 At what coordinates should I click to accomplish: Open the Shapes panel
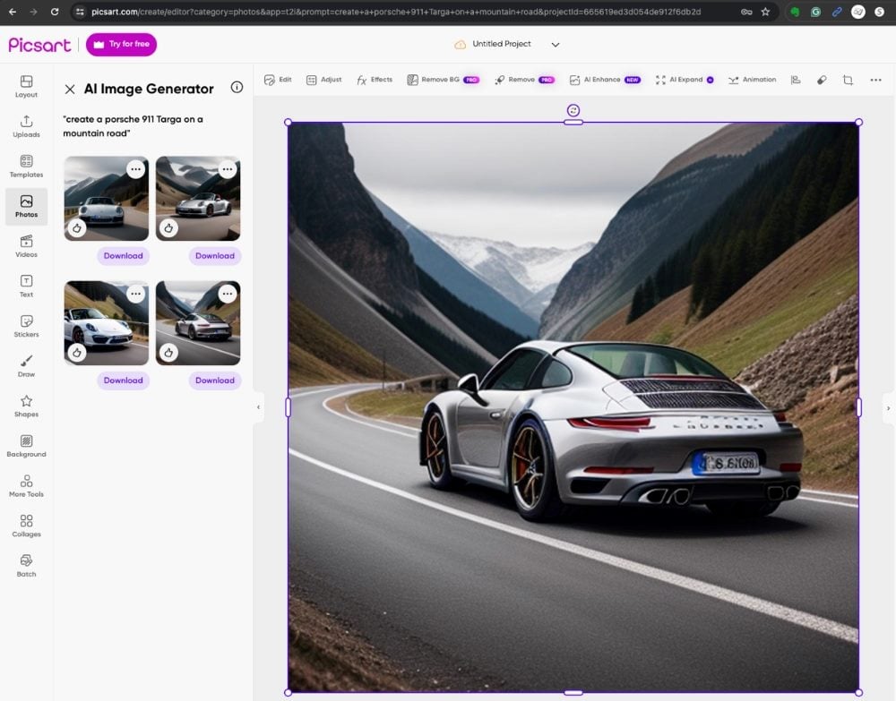point(26,407)
